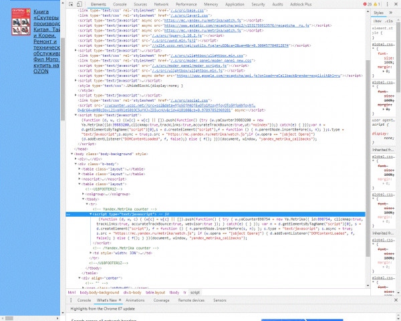Image resolution: width=401 pixels, height=321 pixels.
Task: Select the Styles sidebar tab
Action: [378, 13]
